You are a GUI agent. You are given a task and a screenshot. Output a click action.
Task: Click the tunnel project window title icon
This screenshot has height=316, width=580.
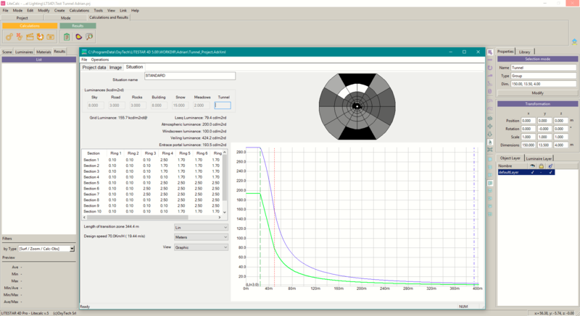point(84,52)
